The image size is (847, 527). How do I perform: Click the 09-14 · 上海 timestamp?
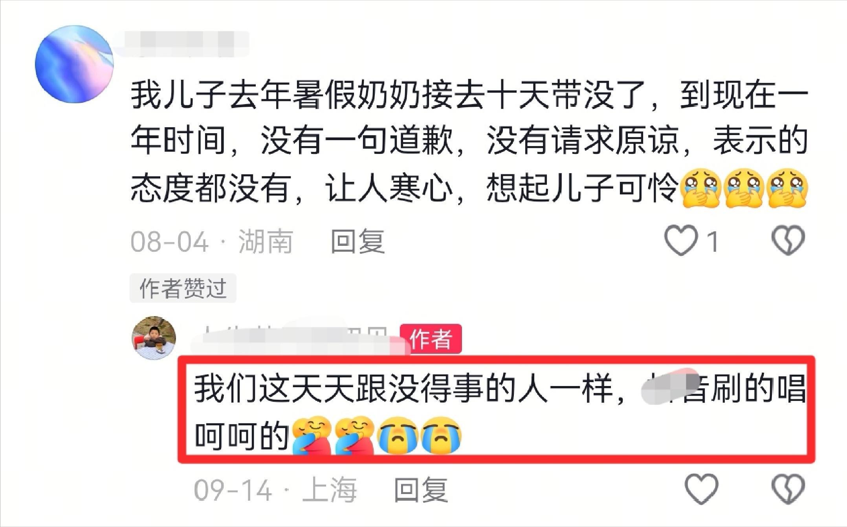click(275, 490)
